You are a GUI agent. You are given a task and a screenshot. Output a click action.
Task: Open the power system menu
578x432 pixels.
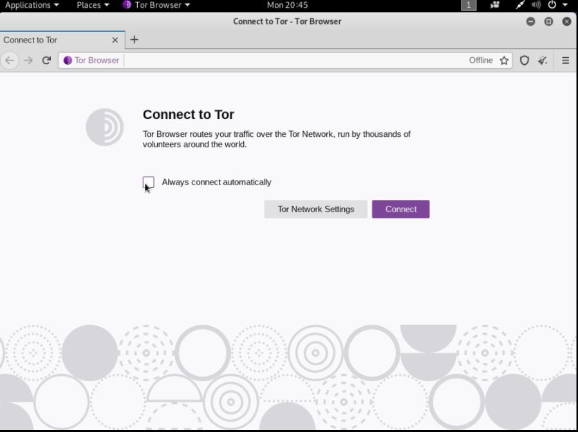click(x=557, y=5)
